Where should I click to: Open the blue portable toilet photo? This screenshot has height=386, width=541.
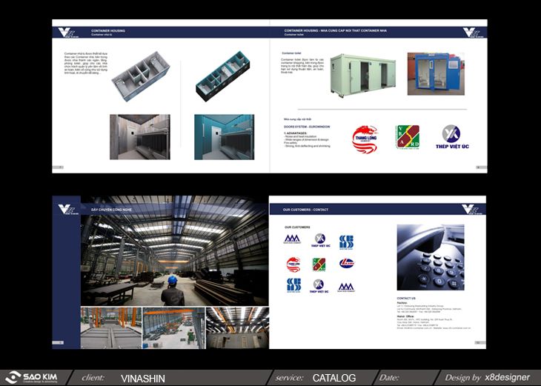coord(435,73)
